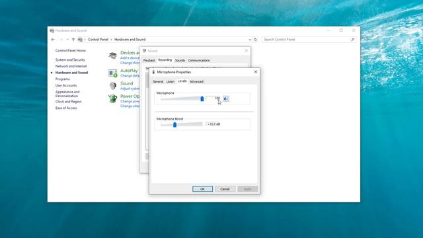Open Appearance and Personalization category
Image resolution: width=423 pixels, height=238 pixels.
tap(67, 94)
